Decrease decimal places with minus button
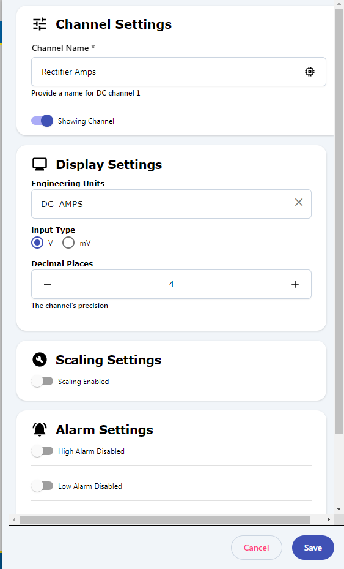This screenshot has height=569, width=344. pos(48,284)
